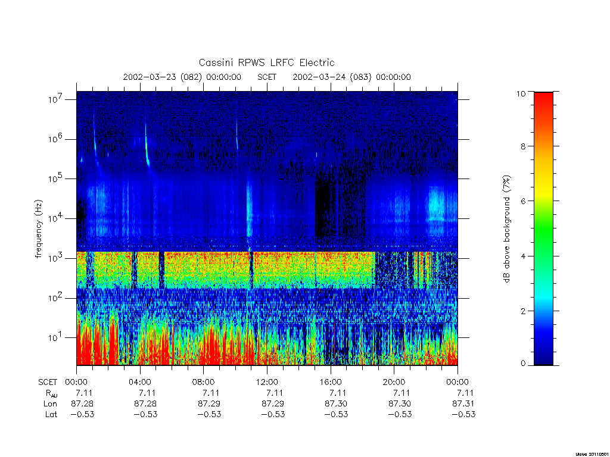
Task: Click the 'R AU' row label
Action: [51, 393]
